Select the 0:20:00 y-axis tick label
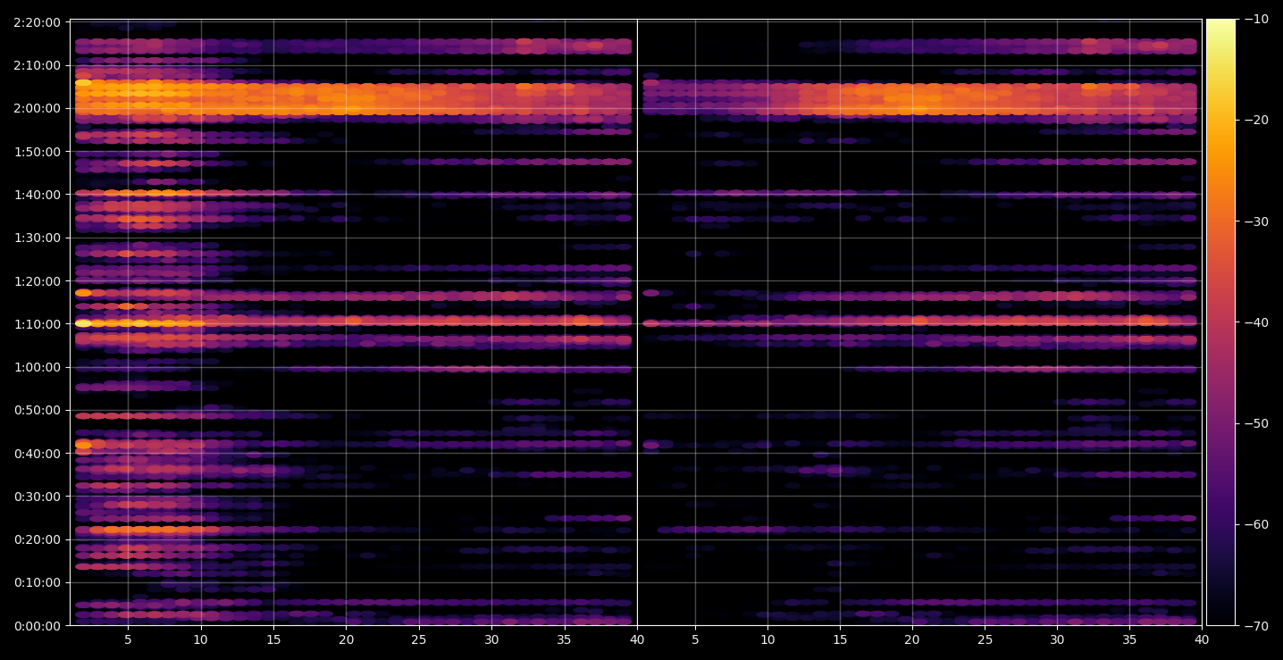 (x=38, y=539)
